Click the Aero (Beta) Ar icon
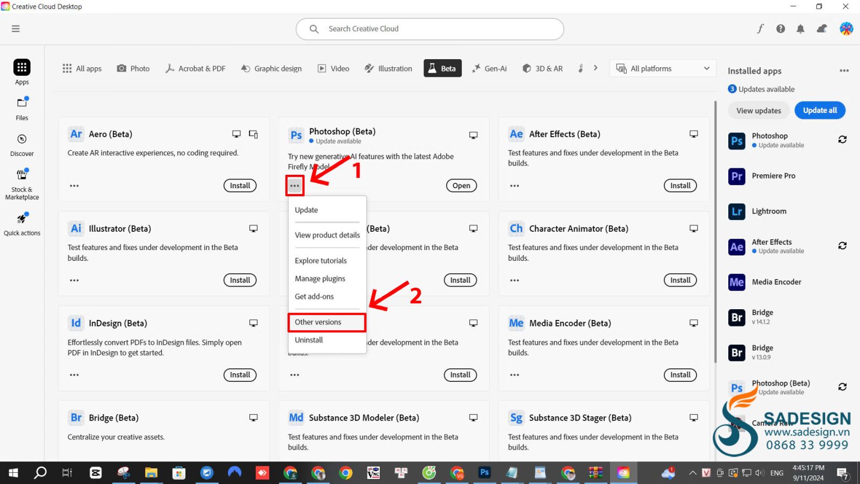Viewport: 860px width, 484px height. click(x=76, y=134)
